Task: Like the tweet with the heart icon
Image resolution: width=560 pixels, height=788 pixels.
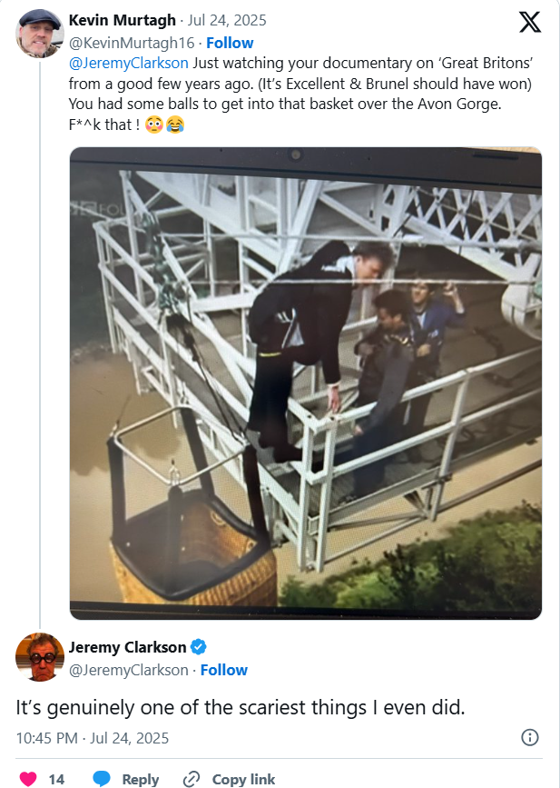Action: [x=28, y=779]
